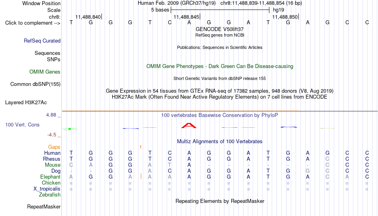Click the light gray T in Mouse row
Viewport: 378px width, 216px height.
click(x=170, y=165)
